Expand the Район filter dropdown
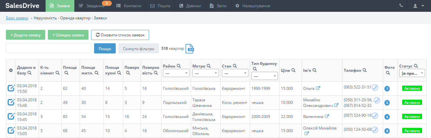 tap(176, 73)
